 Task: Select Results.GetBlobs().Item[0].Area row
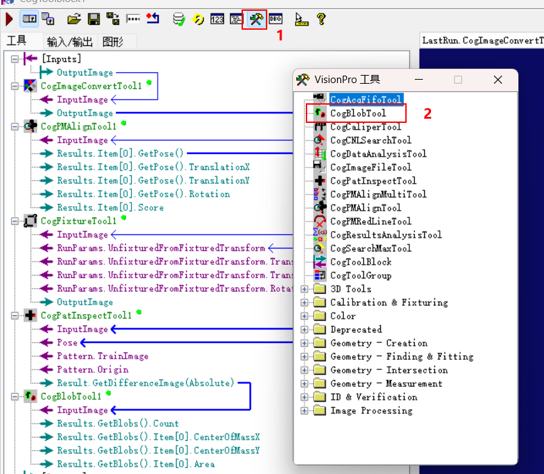click(135, 464)
